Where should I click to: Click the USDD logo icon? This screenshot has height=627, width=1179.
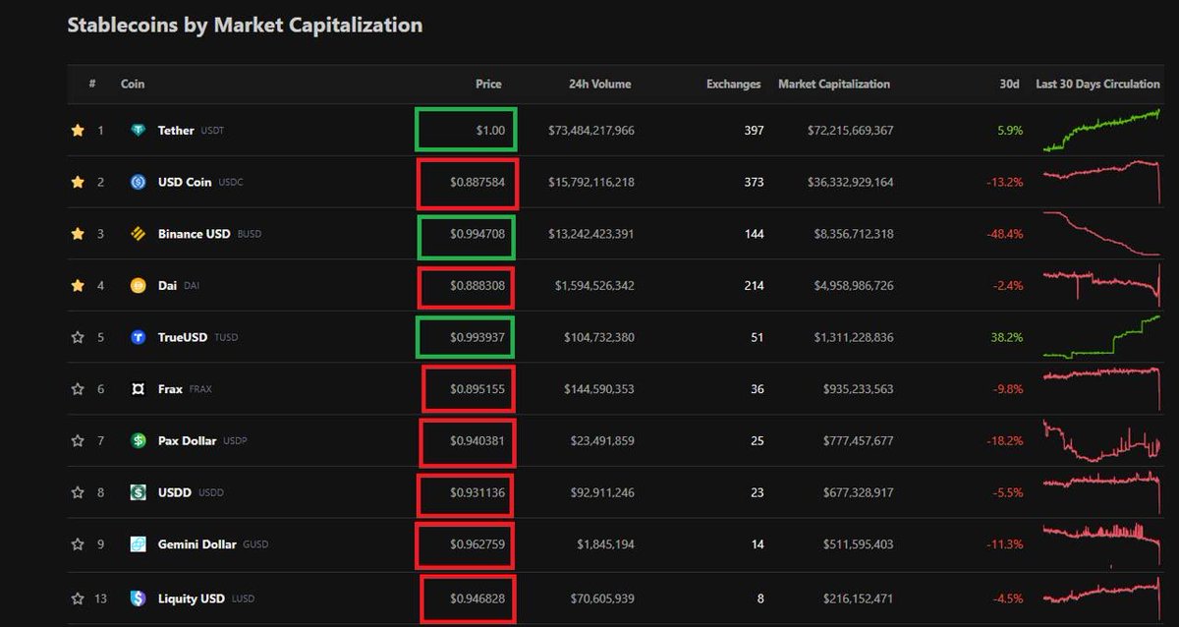click(x=139, y=492)
